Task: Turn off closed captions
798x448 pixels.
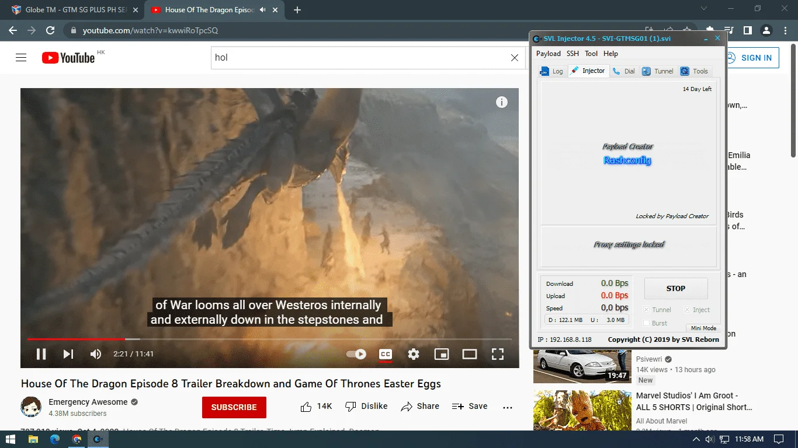Action: point(385,354)
